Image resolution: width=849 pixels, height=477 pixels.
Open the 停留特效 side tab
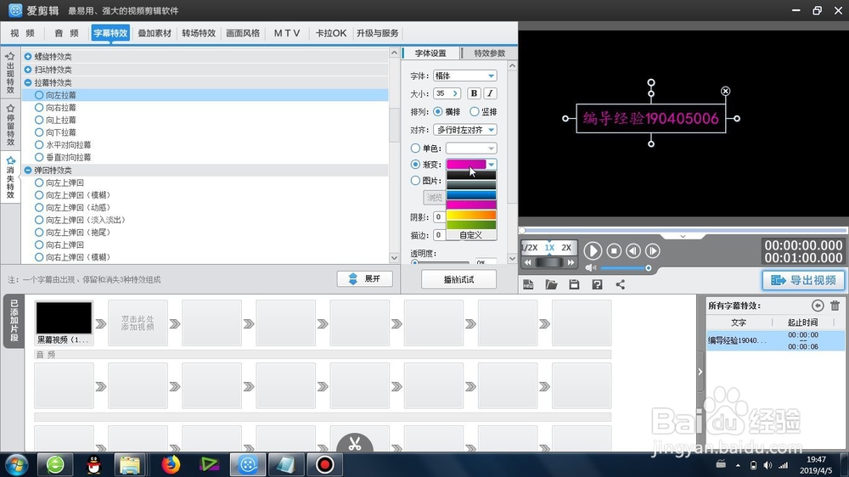10,125
